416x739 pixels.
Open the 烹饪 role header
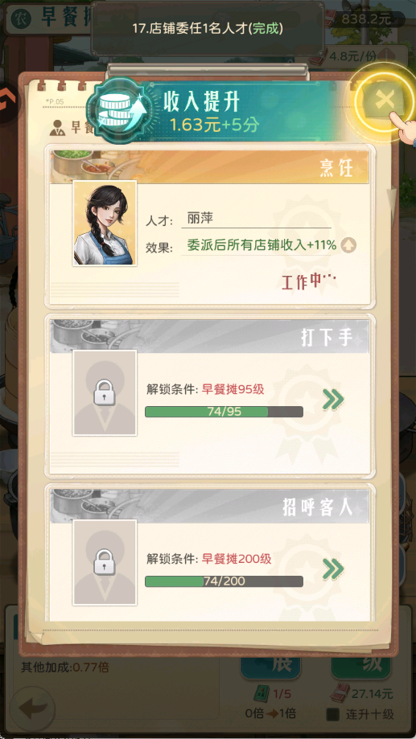(x=209, y=166)
